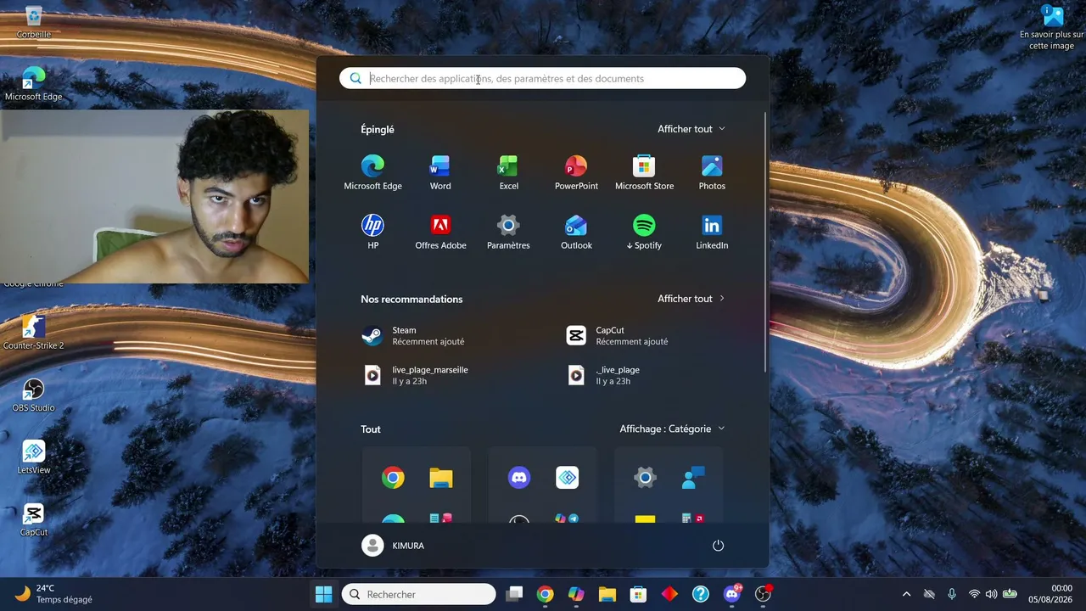Open Offres Adobe pinned tile
The width and height of the screenshot is (1086, 611).
(440, 232)
